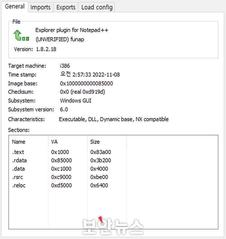The height and width of the screenshot is (239, 226).
Task: Click the 'Image base:' label
Action: coord(23,84)
